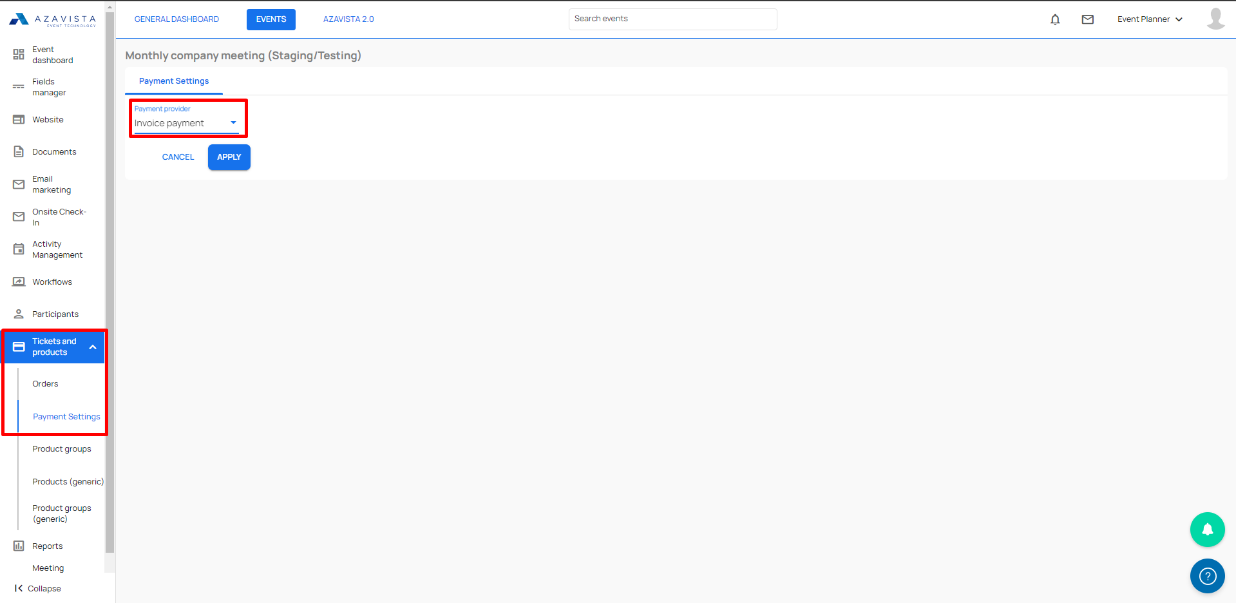Click the Email marketing label
This screenshot has height=603, width=1236.
[52, 184]
